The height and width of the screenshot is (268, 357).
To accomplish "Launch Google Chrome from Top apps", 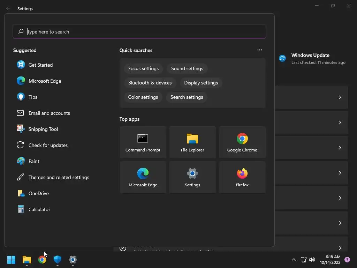I will [x=242, y=142].
